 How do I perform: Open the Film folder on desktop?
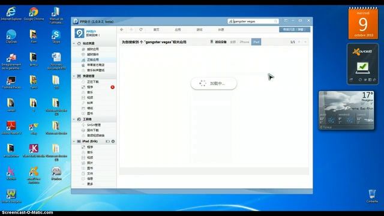point(34,37)
